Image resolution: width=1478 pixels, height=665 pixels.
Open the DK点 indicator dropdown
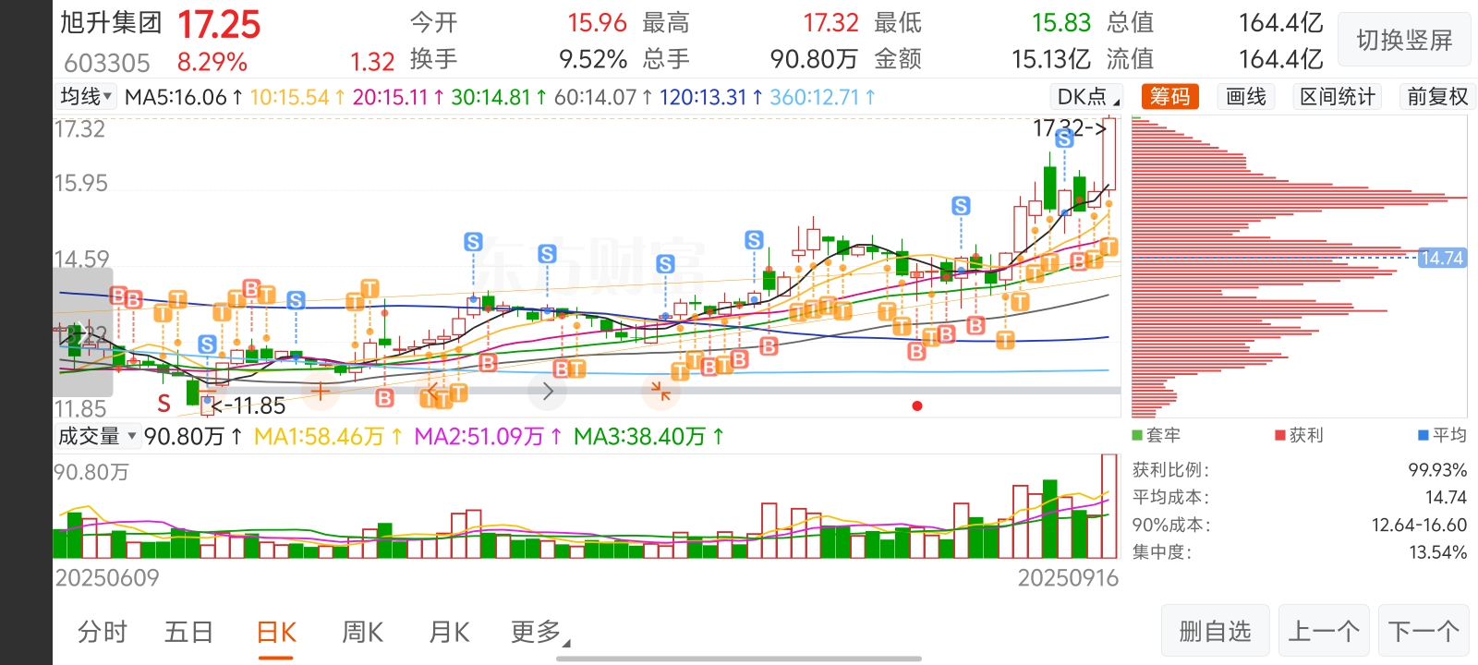(1087, 96)
